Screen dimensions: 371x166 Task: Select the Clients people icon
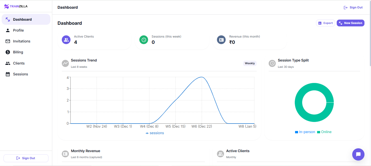tap(8, 63)
